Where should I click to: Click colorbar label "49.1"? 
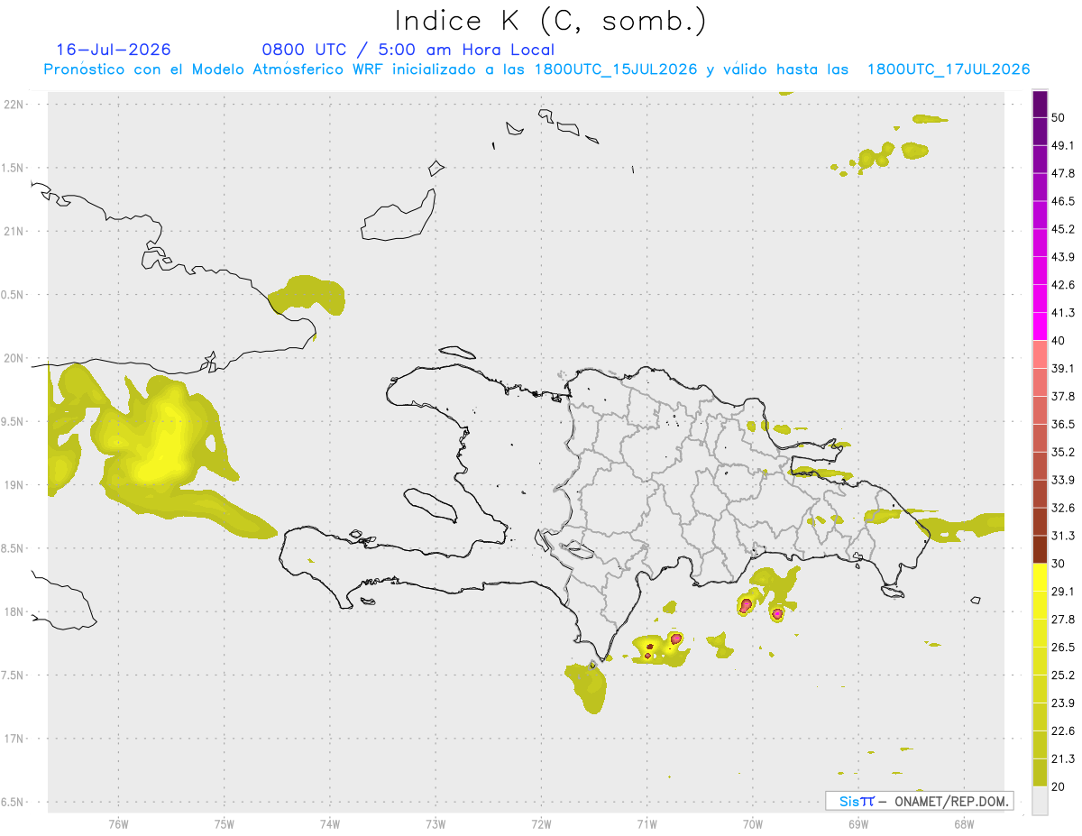click(1063, 145)
